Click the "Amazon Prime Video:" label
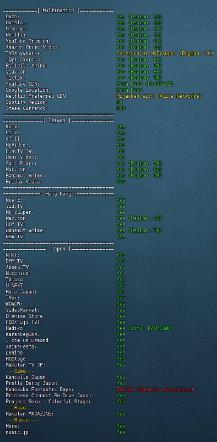This screenshot has height=442, width=217. point(32,48)
